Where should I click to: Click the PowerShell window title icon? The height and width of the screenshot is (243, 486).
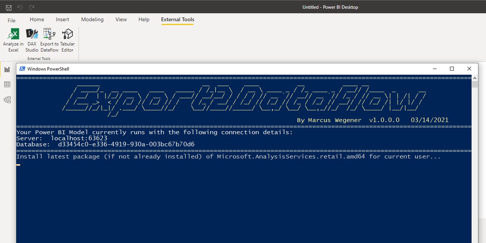[x=22, y=69]
